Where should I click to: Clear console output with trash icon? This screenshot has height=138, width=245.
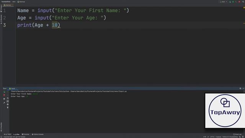8,107
